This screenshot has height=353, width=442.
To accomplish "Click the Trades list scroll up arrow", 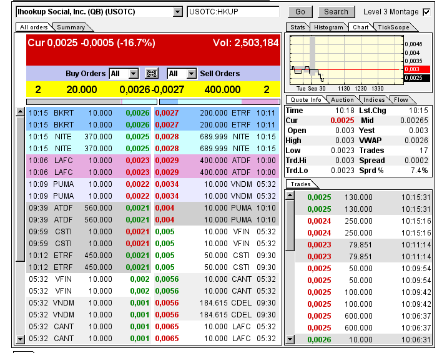I will click(290, 196).
